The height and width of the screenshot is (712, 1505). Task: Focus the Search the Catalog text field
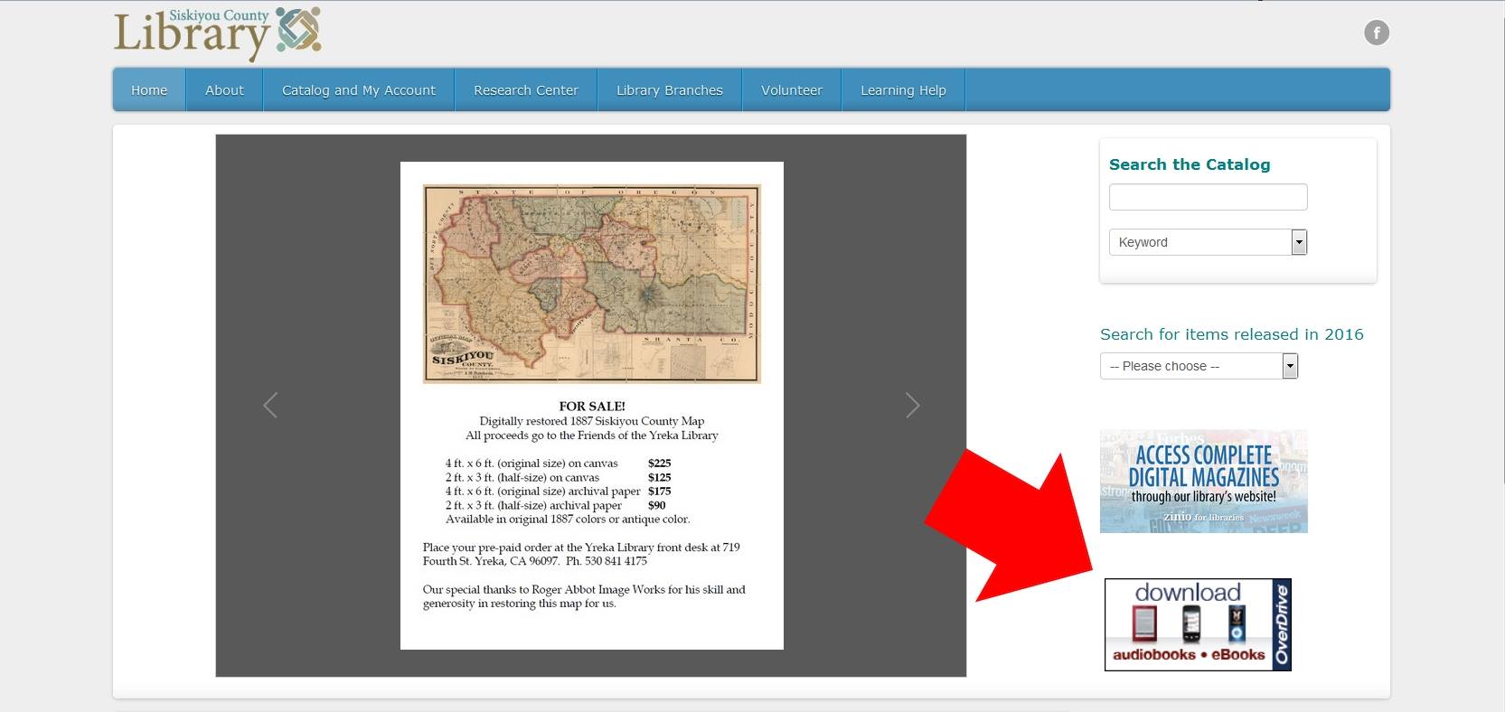(1208, 197)
